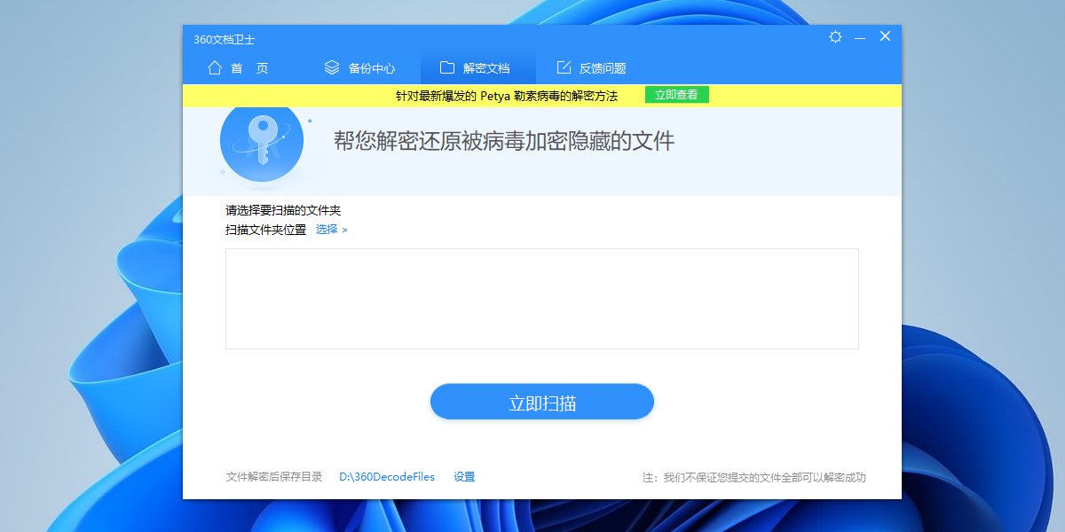Close the 360文档卫士 window
The image size is (1065, 532).
coord(885,36)
